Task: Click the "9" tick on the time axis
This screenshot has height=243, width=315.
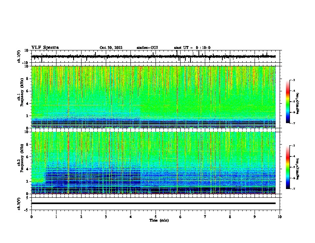Action: [255, 217]
